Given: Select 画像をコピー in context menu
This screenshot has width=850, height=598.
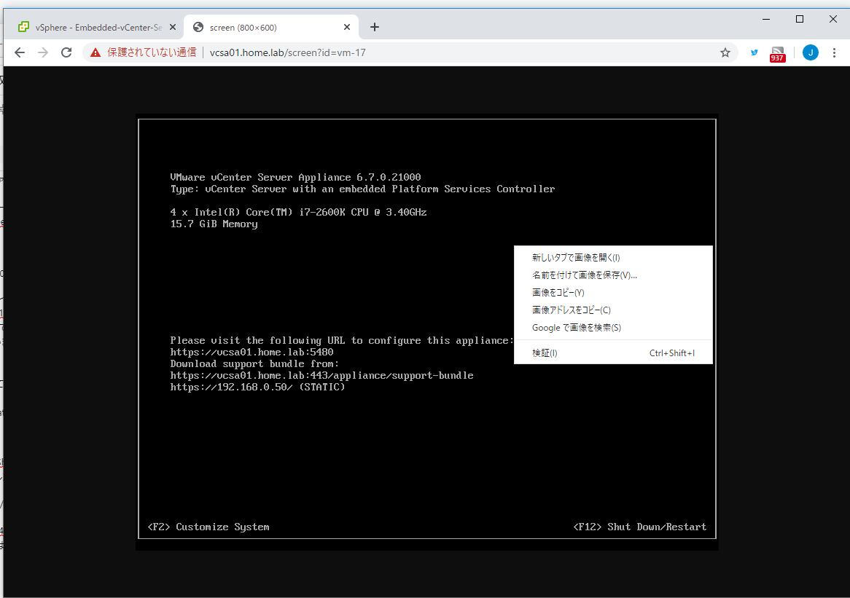Looking at the screenshot, I should 613,293.
